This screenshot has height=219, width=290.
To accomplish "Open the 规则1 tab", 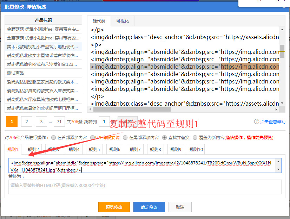I will coord(13,149).
